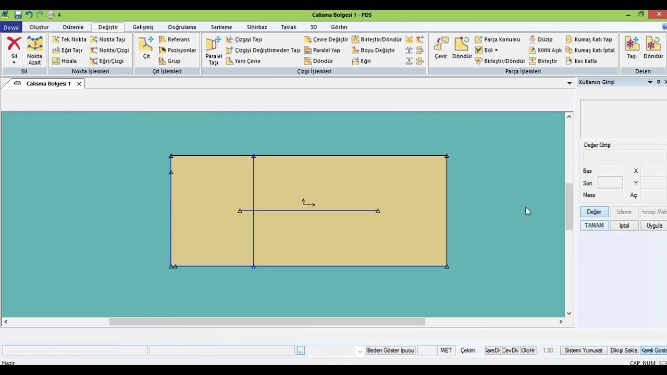
Task: Switch to the Düzenle tab
Action: coord(73,27)
